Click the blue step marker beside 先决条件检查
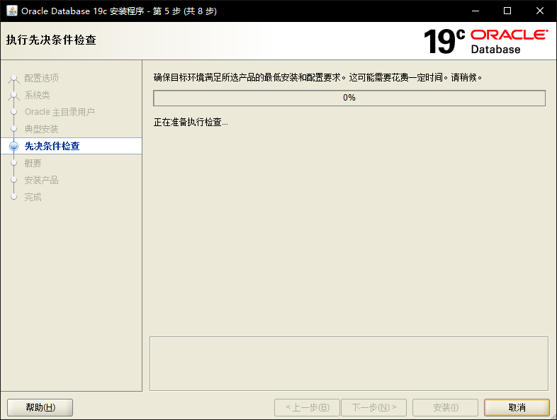The image size is (557, 420). pos(14,146)
